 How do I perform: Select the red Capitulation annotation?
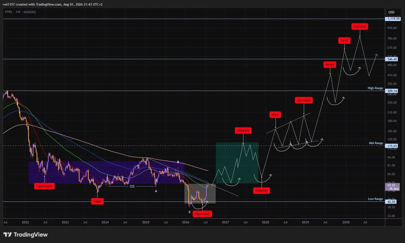45,186
